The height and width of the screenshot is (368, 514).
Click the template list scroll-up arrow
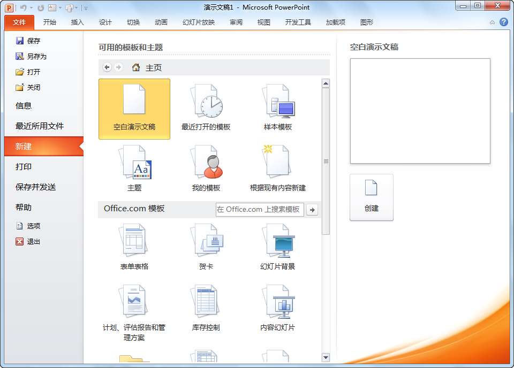point(326,83)
